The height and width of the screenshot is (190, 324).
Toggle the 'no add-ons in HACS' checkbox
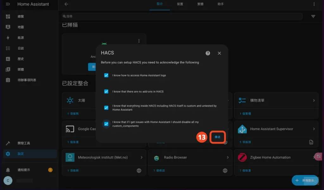tap(106, 91)
